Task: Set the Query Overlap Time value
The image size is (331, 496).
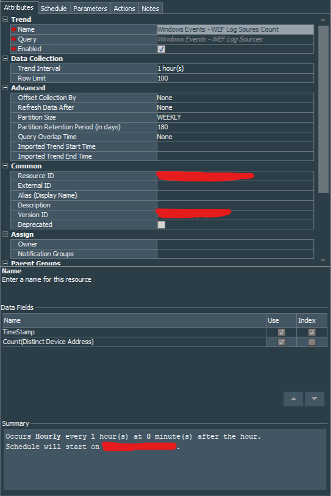Action: pos(235,137)
